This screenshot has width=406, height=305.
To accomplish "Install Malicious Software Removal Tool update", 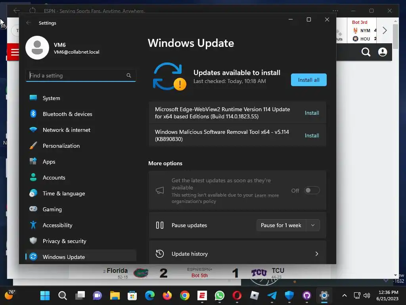I will click(x=312, y=135).
